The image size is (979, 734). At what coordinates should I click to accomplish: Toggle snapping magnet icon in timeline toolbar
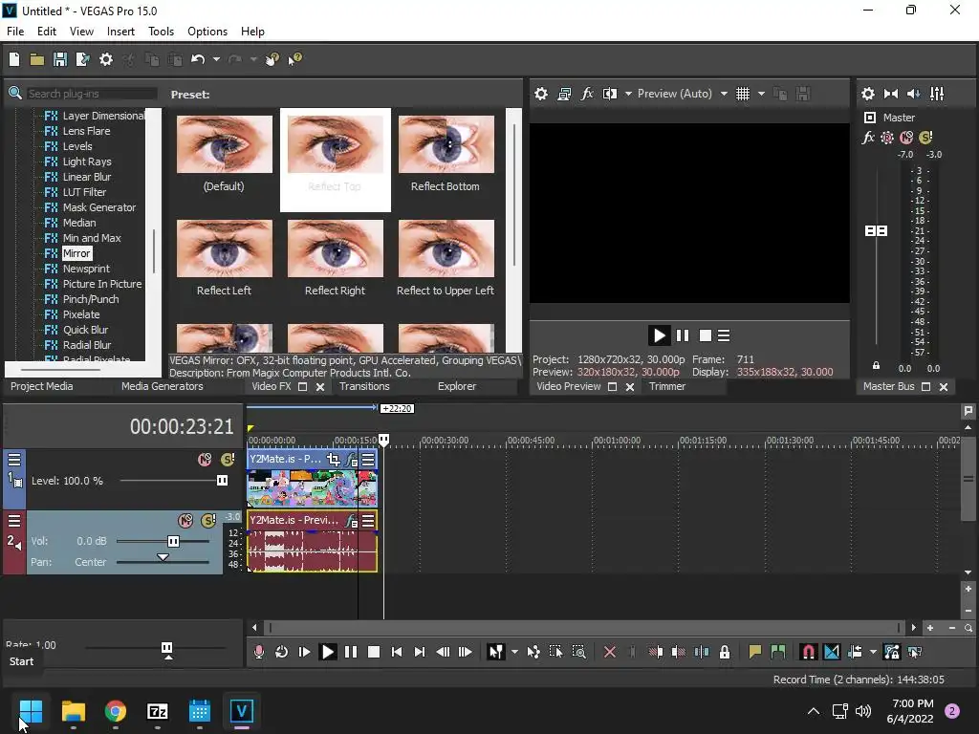[x=808, y=652]
